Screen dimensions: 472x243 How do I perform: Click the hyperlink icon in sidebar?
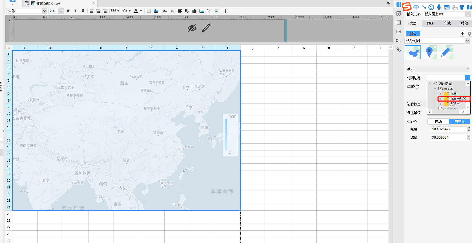399,49
